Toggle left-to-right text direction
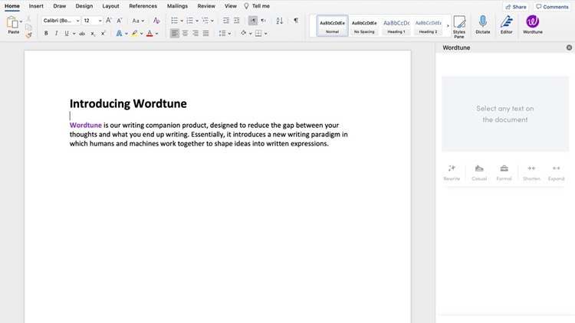Image resolution: width=575 pixels, height=323 pixels. coord(253,21)
